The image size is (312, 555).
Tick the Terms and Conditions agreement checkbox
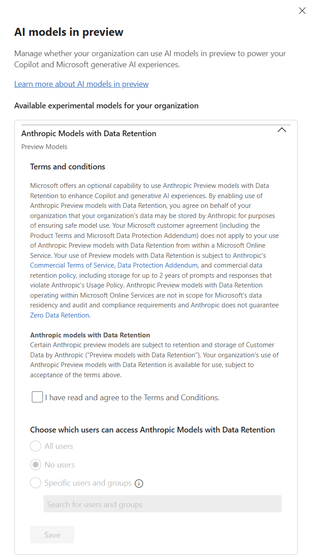pos(37,397)
